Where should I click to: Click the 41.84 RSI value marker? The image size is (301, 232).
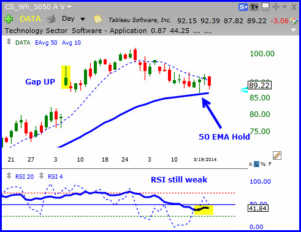pyautogui.click(x=258, y=208)
